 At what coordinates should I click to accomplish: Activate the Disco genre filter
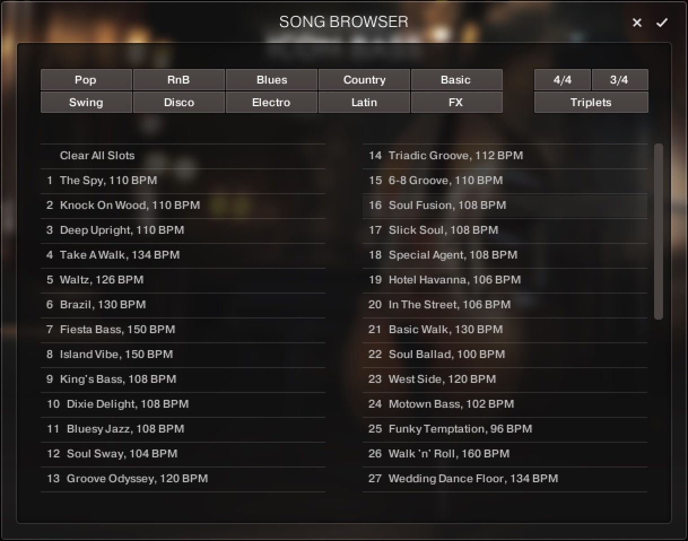point(178,102)
